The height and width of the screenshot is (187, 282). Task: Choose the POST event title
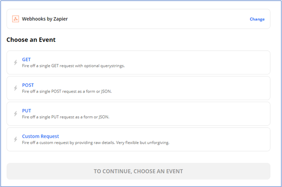point(28,85)
